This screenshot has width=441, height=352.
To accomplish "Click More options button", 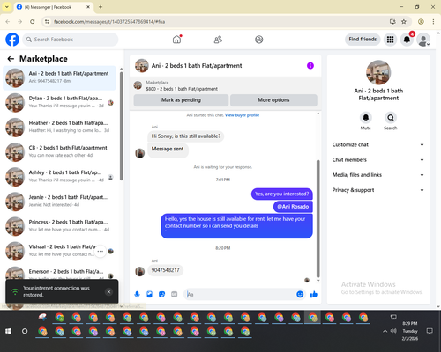I will pyautogui.click(x=273, y=100).
